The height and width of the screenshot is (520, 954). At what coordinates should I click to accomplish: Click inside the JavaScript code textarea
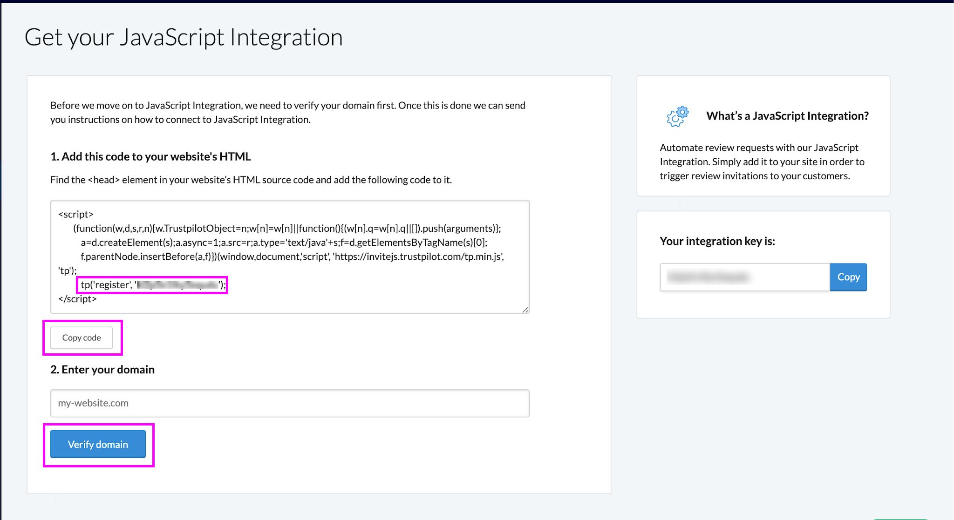pos(290,257)
